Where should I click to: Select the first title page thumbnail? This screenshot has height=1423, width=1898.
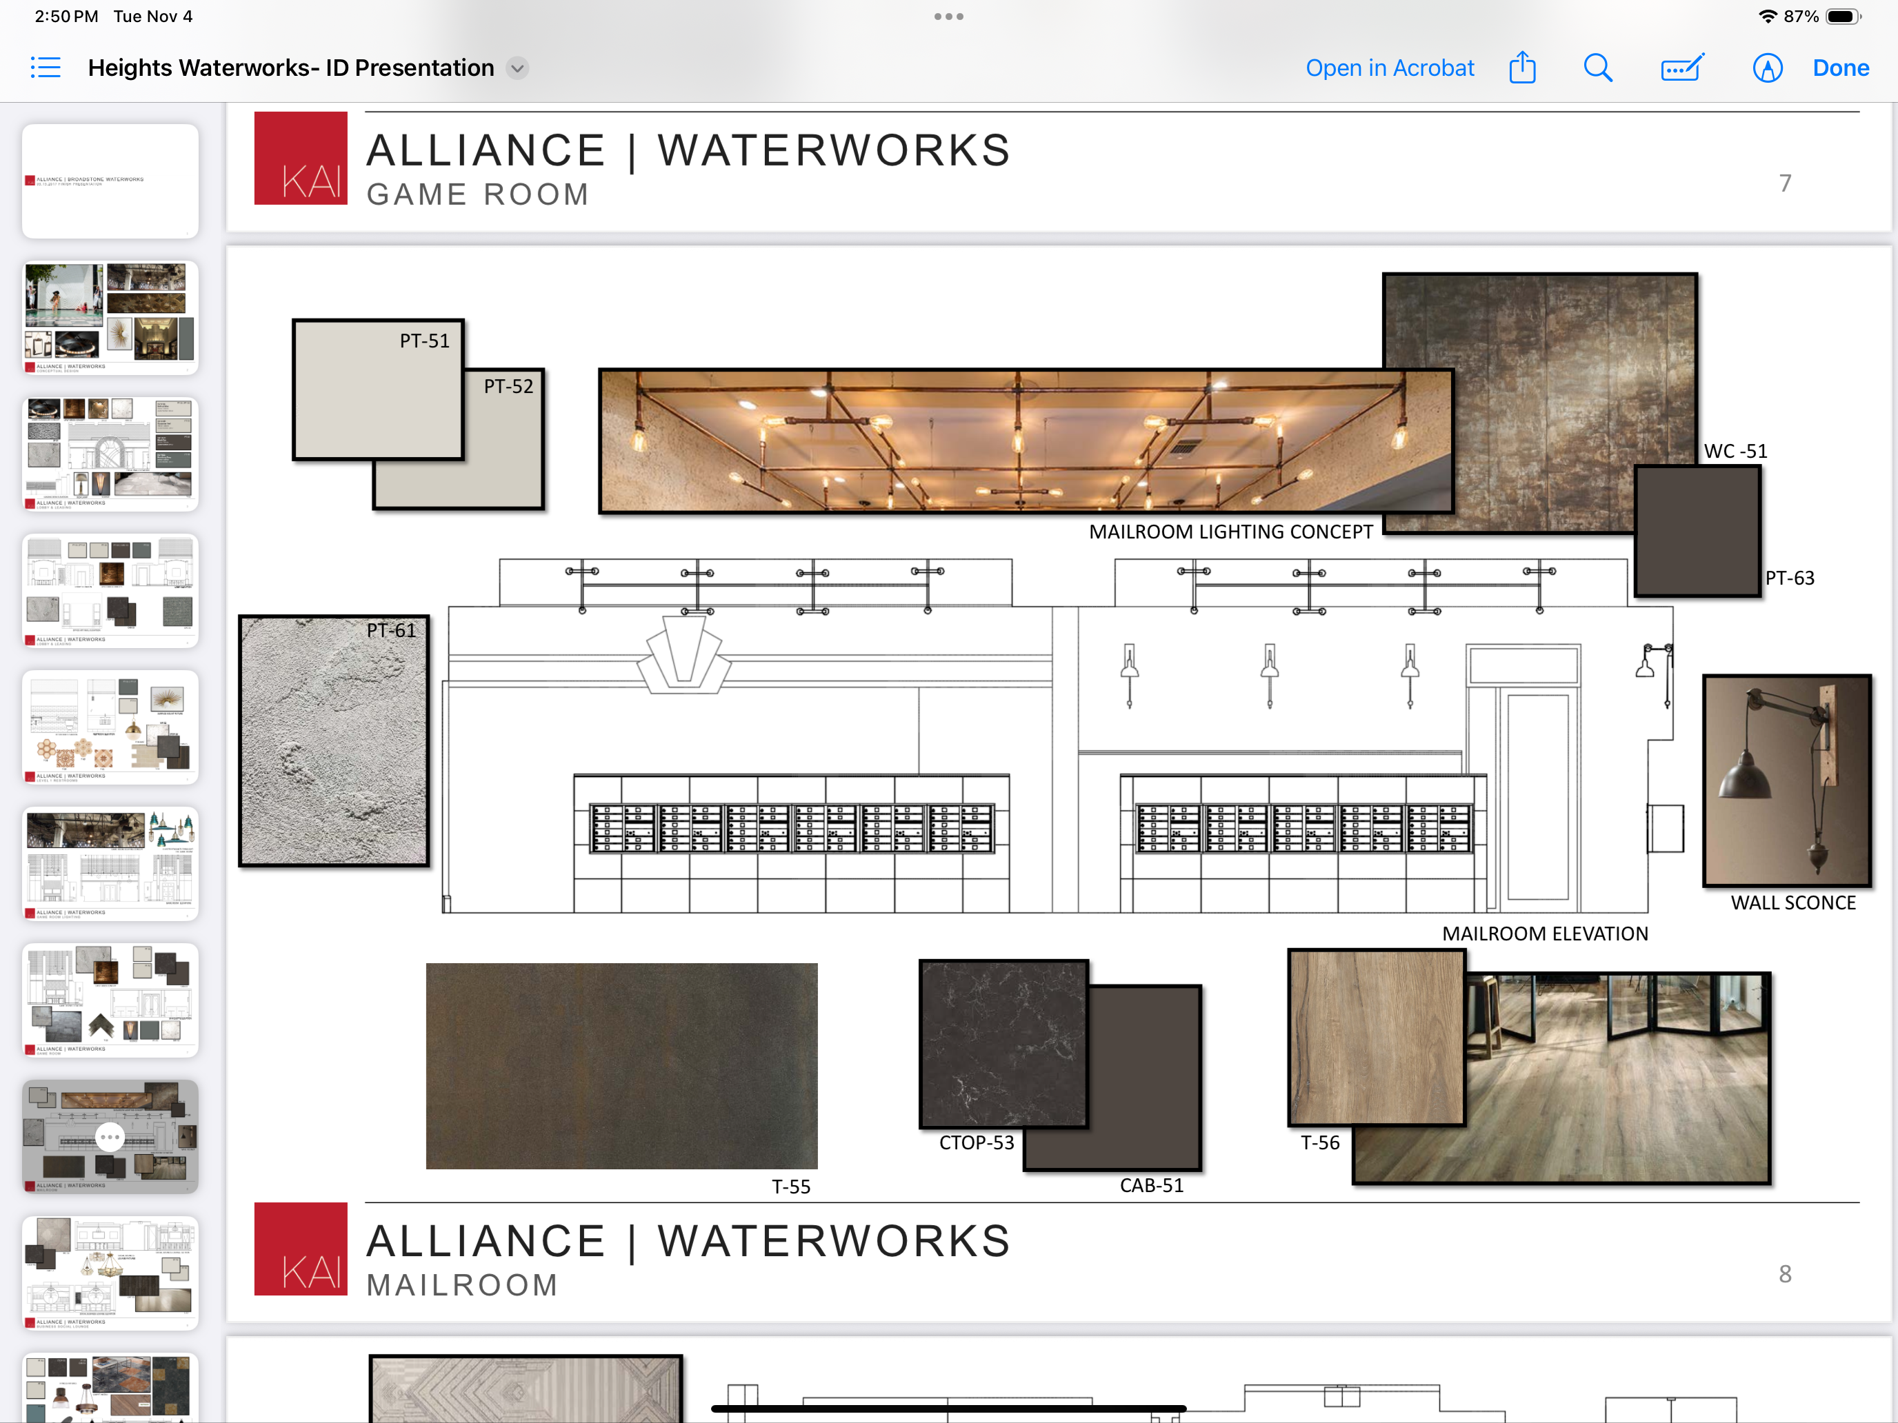[110, 180]
